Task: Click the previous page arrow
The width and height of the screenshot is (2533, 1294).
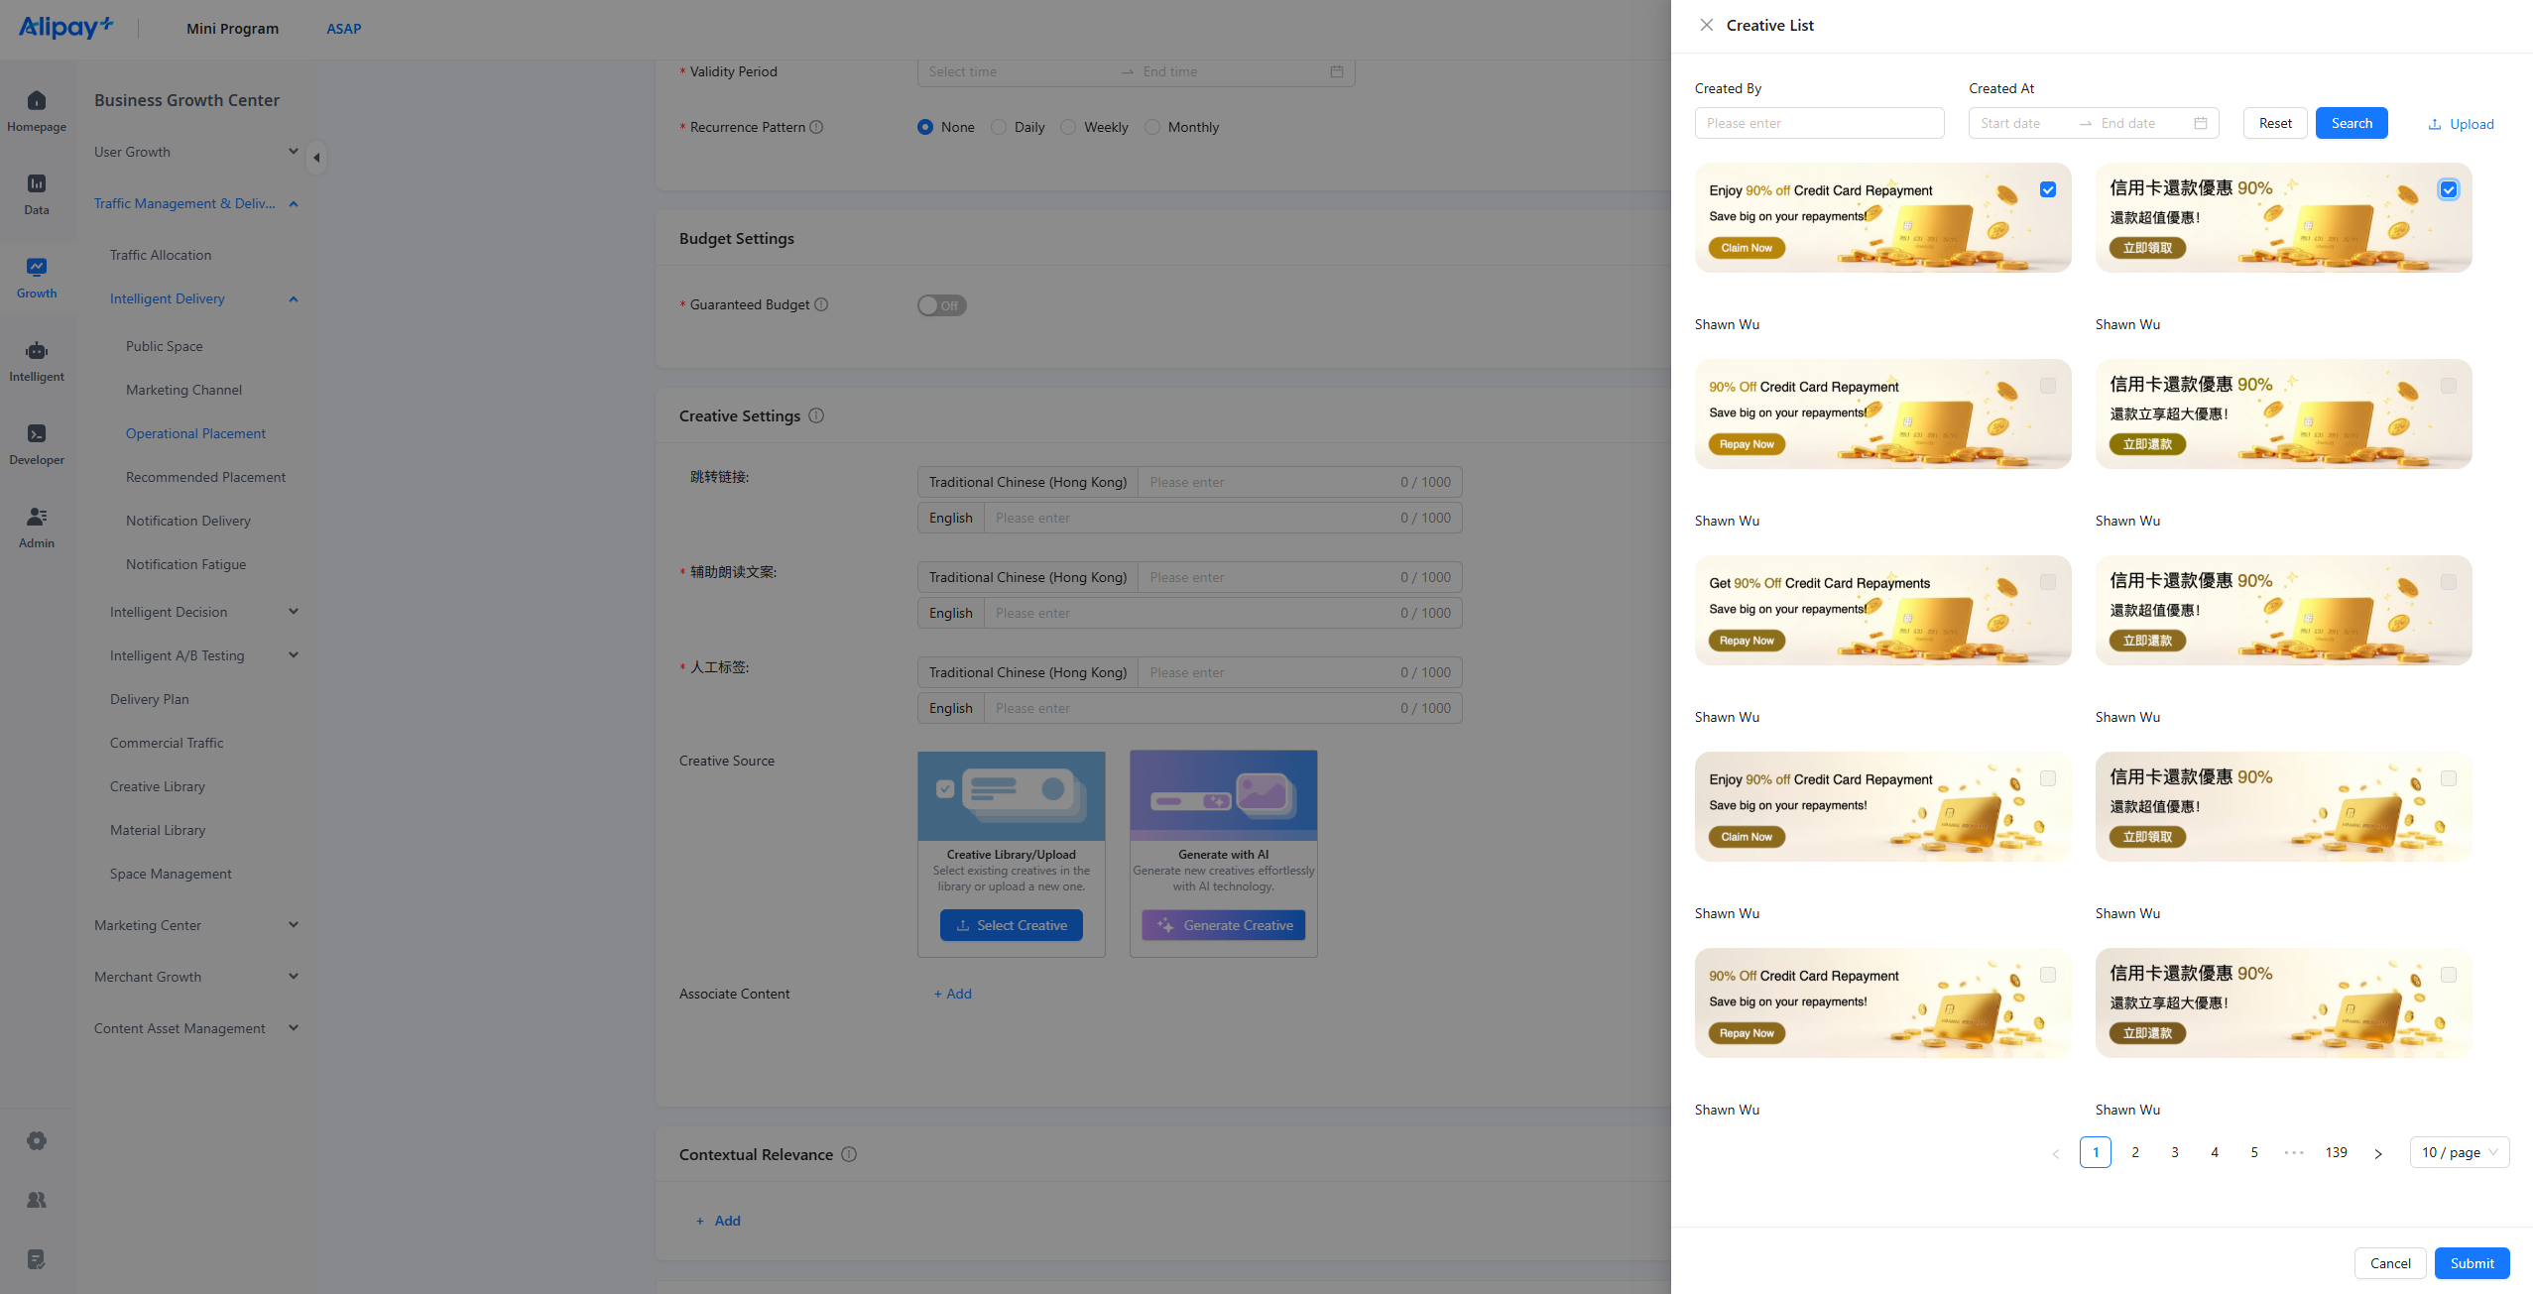Action: 2055,1153
